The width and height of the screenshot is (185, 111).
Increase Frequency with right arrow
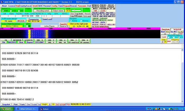point(177,42)
